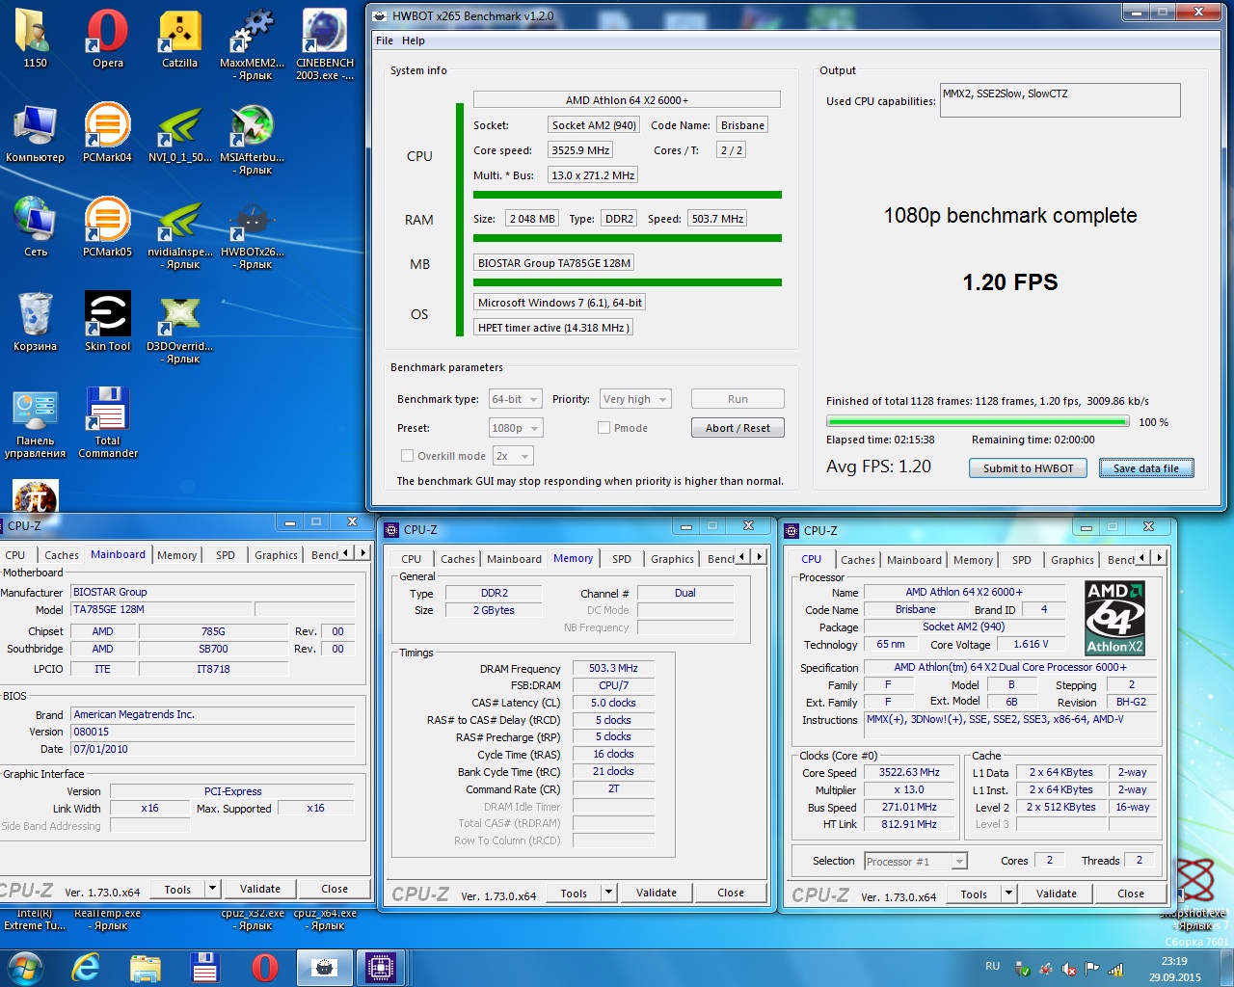Click the Save data file button

[1146, 468]
